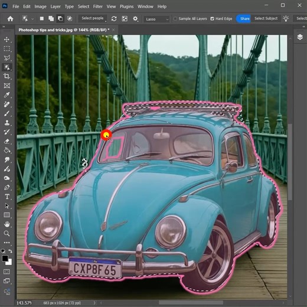Open the Plugins menu
Screen dimensions: 307x307
(126, 6)
